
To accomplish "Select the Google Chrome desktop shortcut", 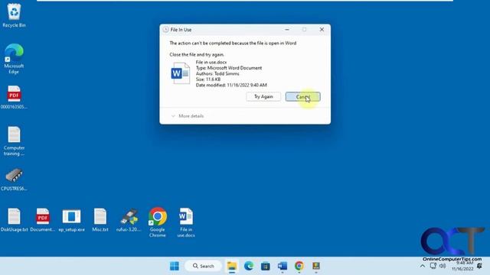I will [158, 222].
